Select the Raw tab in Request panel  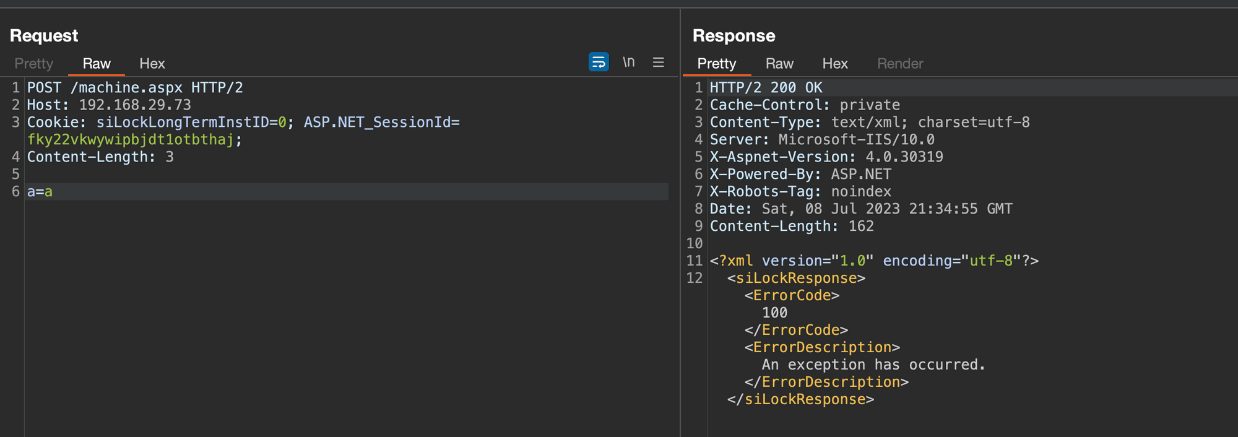coord(97,64)
